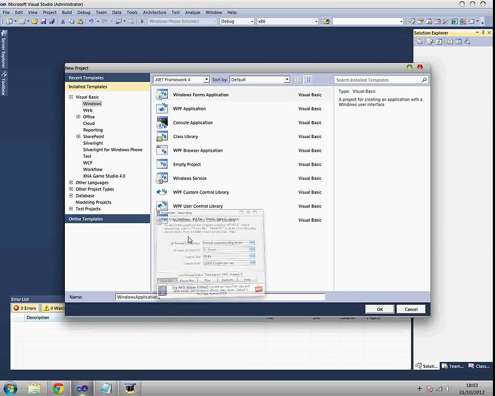Click the Find in Files toolbar icon
This screenshot has width=495, height=396.
coord(326,21)
